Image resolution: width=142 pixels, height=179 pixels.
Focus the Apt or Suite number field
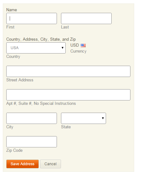tap(68, 95)
